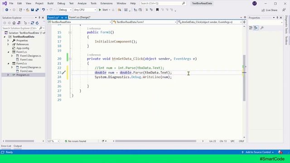This screenshot has height=163, width=290.
Task: Close the Properties panel
Action: tap(281, 18)
